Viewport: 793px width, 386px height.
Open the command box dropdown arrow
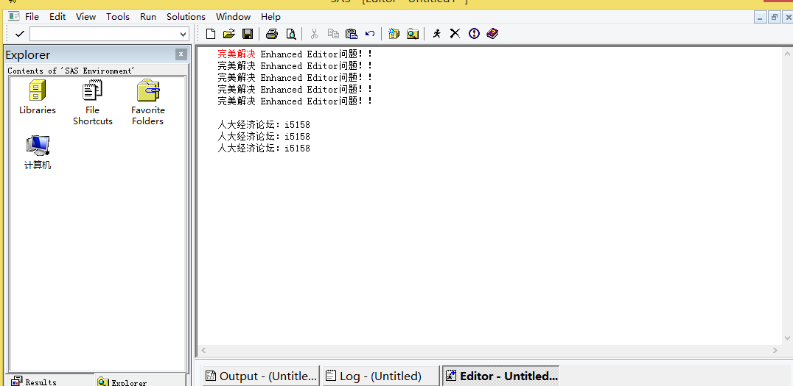point(184,35)
